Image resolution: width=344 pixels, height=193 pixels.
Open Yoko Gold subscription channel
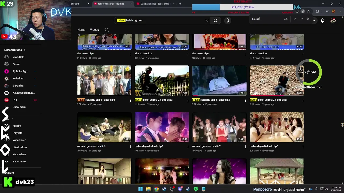(x=19, y=57)
